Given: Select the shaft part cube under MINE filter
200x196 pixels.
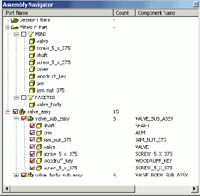Looking at the screenshot, I should 32,55.
